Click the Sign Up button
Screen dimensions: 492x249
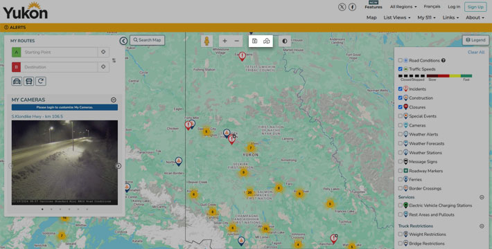475,7
